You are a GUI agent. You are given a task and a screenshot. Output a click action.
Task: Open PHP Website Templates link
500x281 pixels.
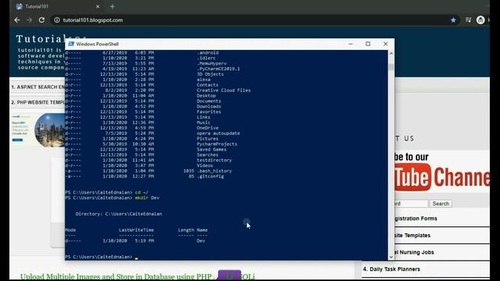(x=38, y=102)
